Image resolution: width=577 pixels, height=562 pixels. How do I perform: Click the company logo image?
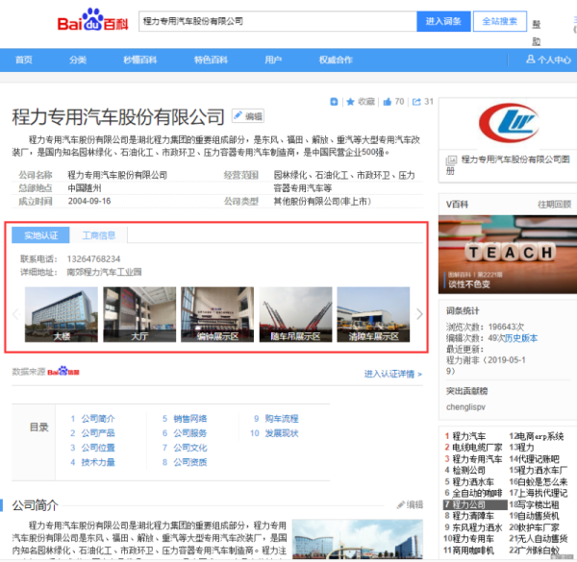(509, 123)
